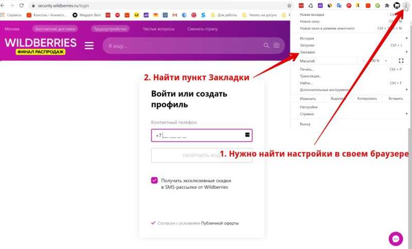Image resolution: width=412 pixels, height=249 pixels.
Task: Select Новое окно in the menu
Action: (351, 22)
